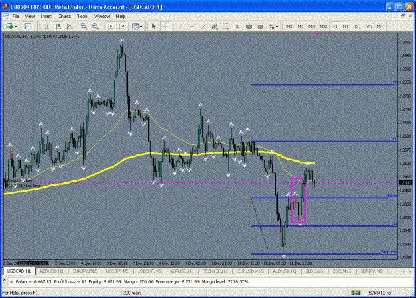
Task: Click the New Chart icon
Action: click(x=10, y=27)
